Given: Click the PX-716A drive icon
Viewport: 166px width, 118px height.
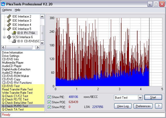Looking at the screenshot, I should 14,33.
